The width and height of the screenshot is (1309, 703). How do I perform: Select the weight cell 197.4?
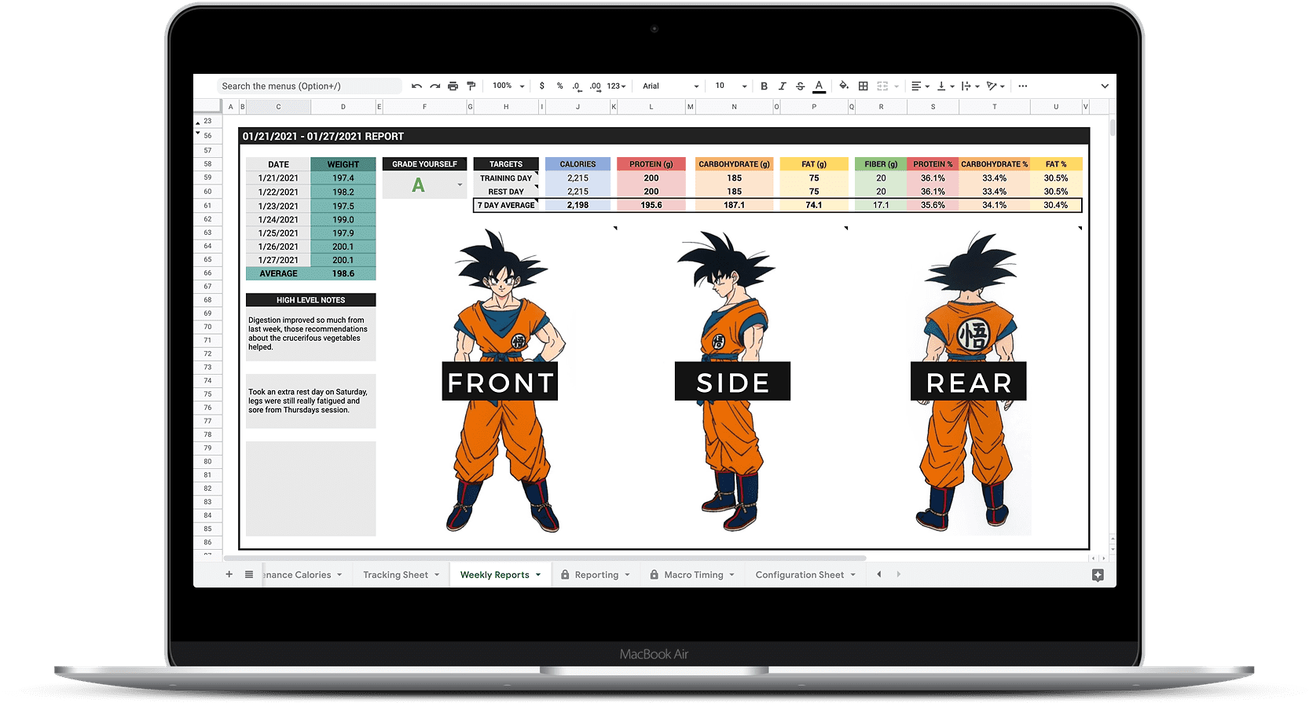point(343,178)
